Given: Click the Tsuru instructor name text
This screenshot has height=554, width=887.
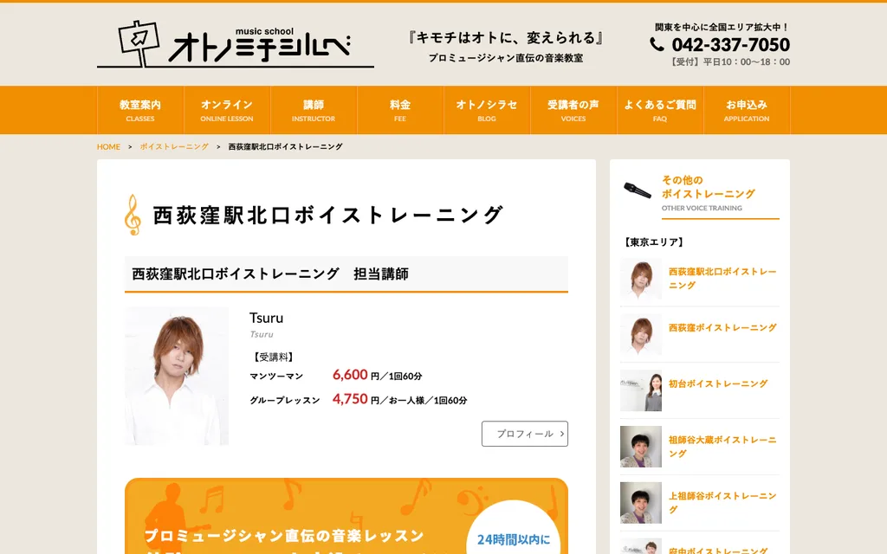Looking at the screenshot, I should coord(267,318).
